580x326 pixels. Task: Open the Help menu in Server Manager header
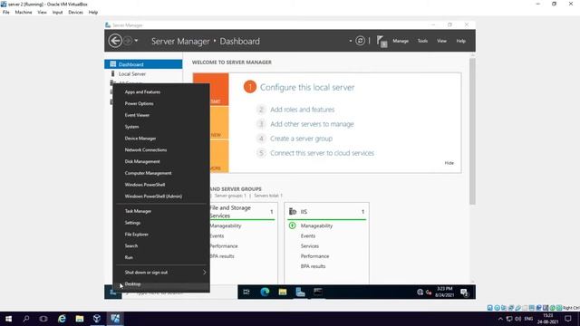pos(460,41)
